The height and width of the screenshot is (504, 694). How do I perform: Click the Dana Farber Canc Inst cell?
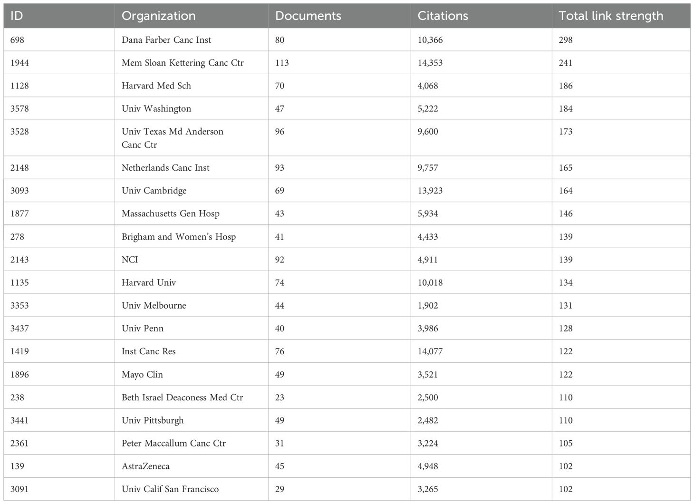[x=191, y=40]
